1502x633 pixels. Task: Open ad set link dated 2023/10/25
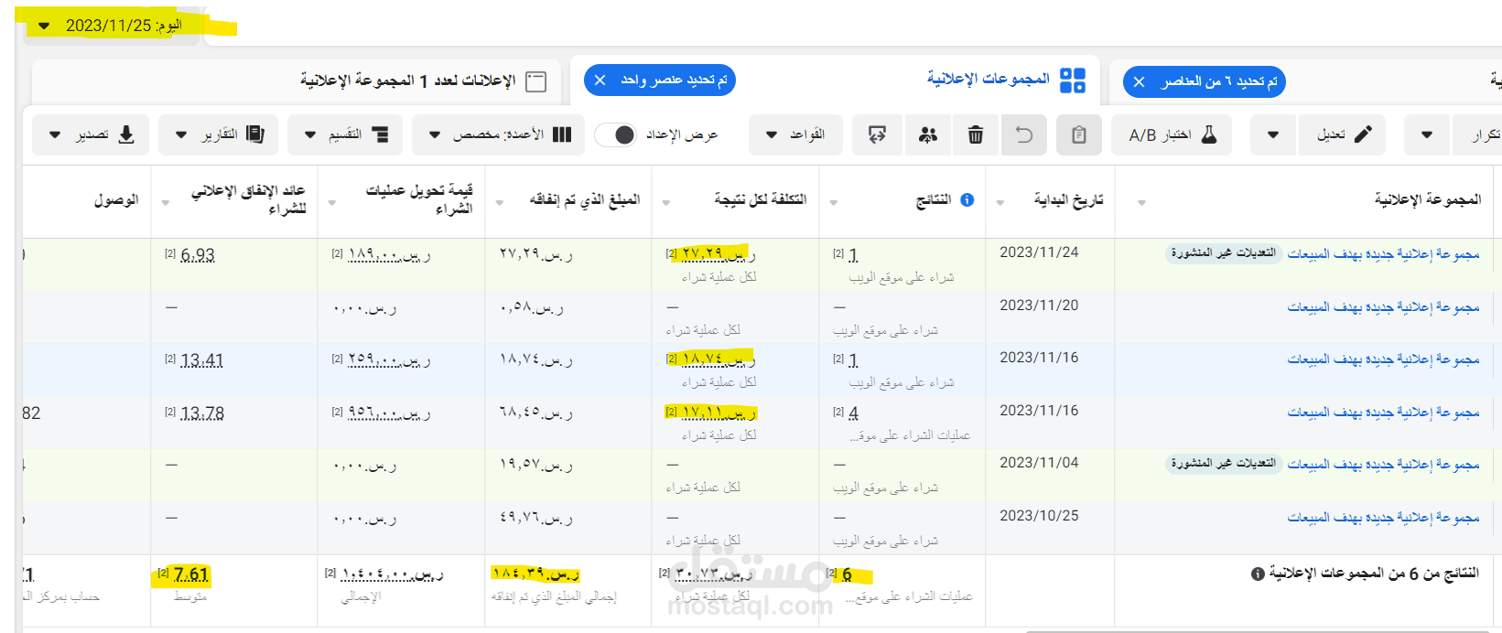coord(1383,518)
